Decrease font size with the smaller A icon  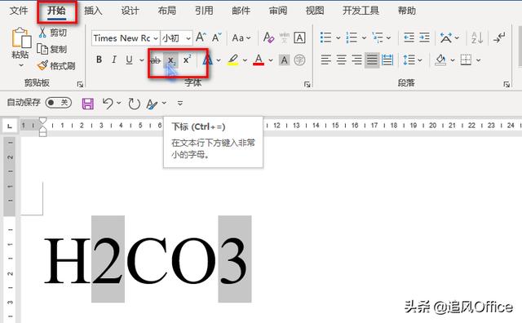coord(216,38)
